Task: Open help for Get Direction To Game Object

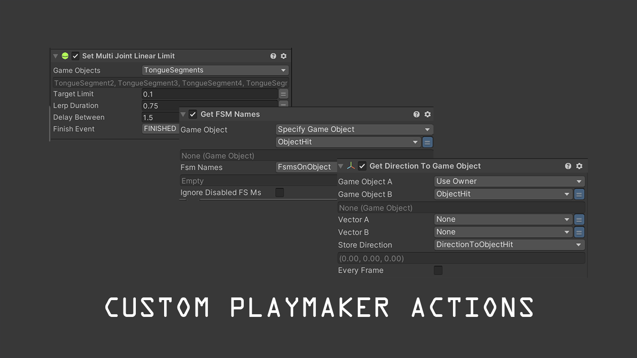Action: (x=568, y=166)
